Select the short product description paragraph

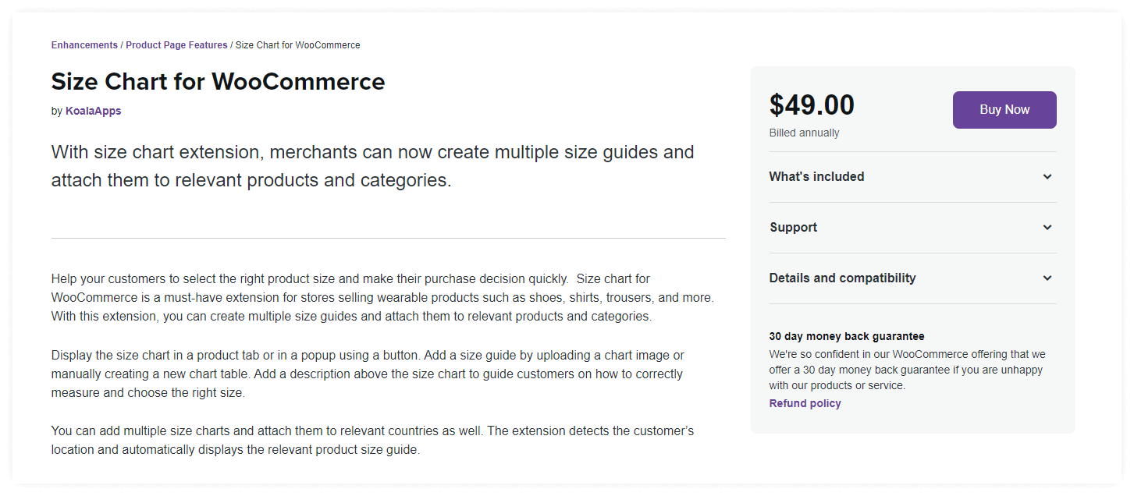tap(372, 165)
